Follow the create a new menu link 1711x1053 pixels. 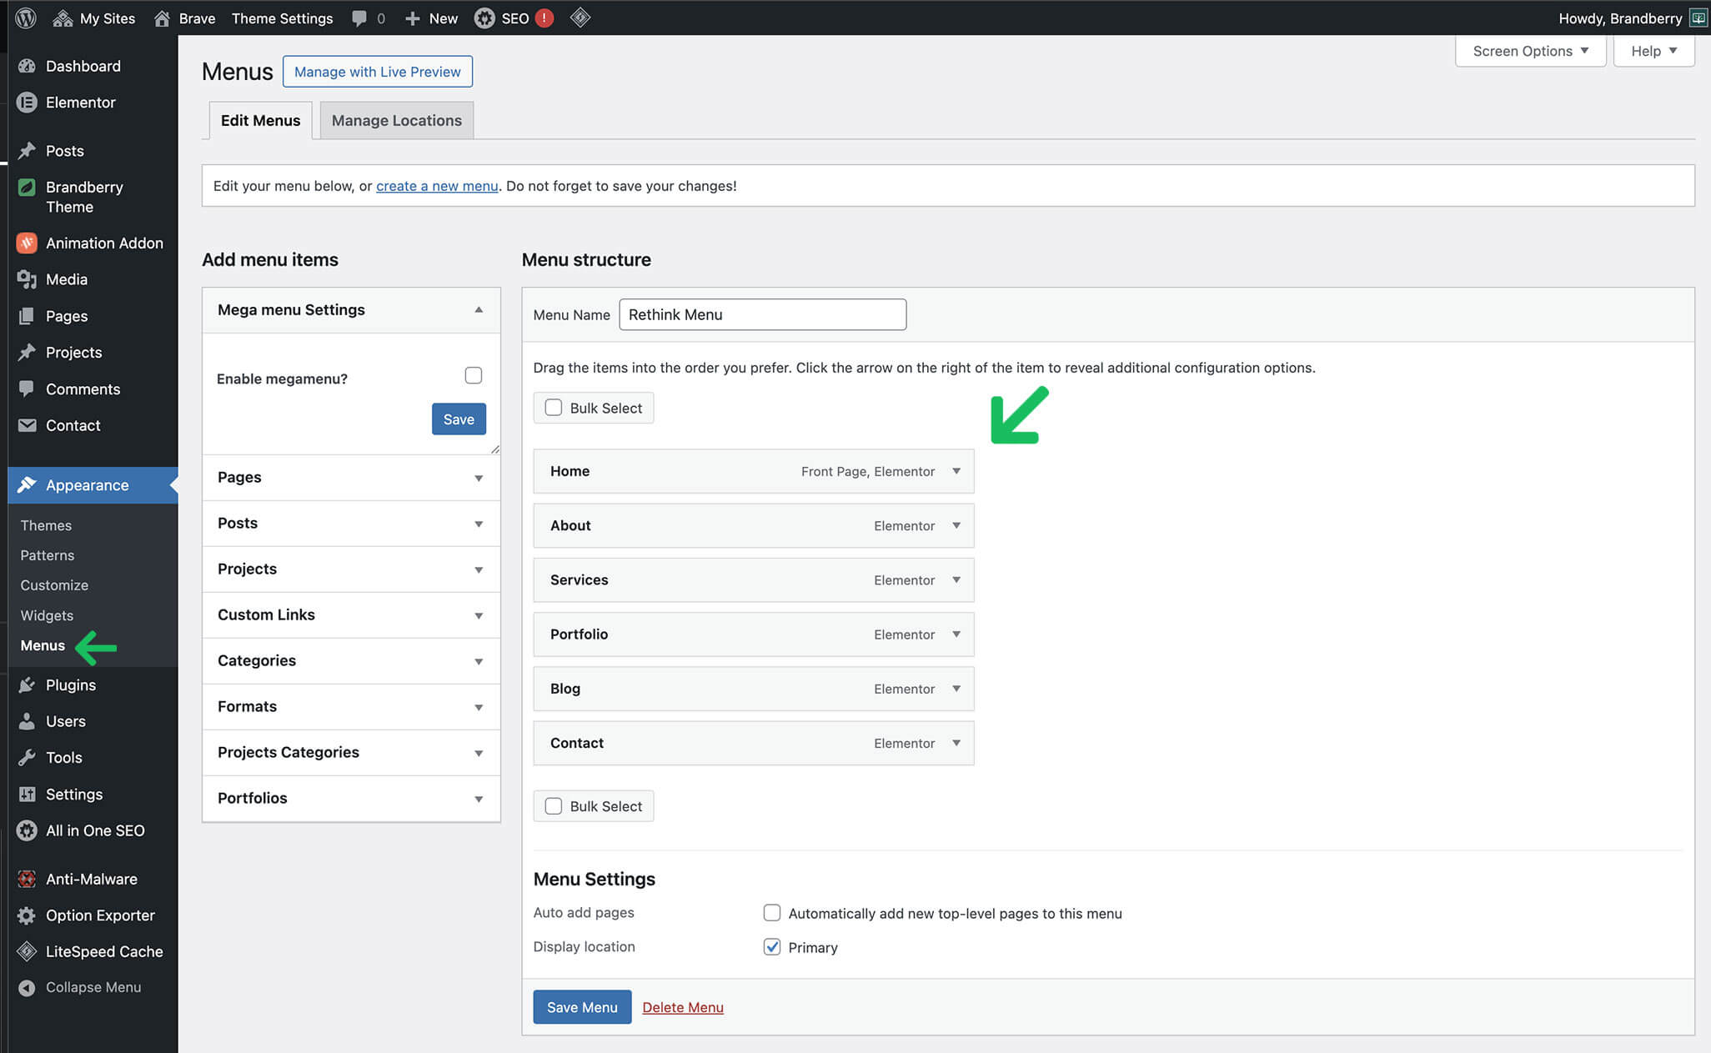click(437, 186)
